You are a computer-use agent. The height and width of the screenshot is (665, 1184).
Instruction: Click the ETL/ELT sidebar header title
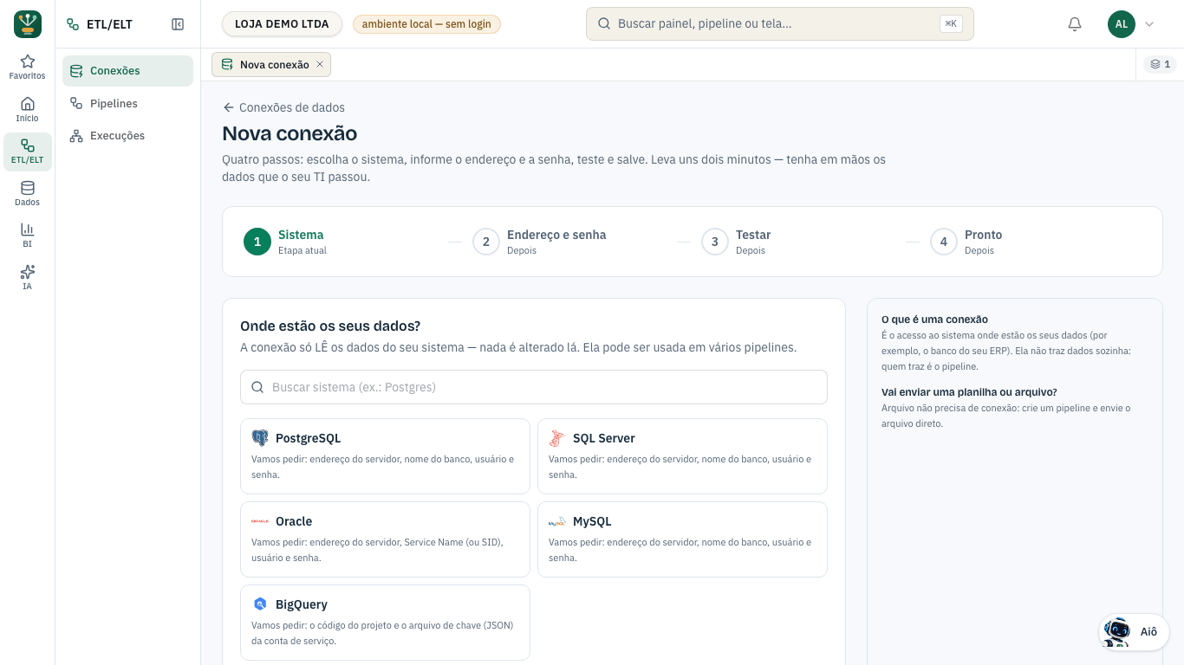click(x=109, y=24)
